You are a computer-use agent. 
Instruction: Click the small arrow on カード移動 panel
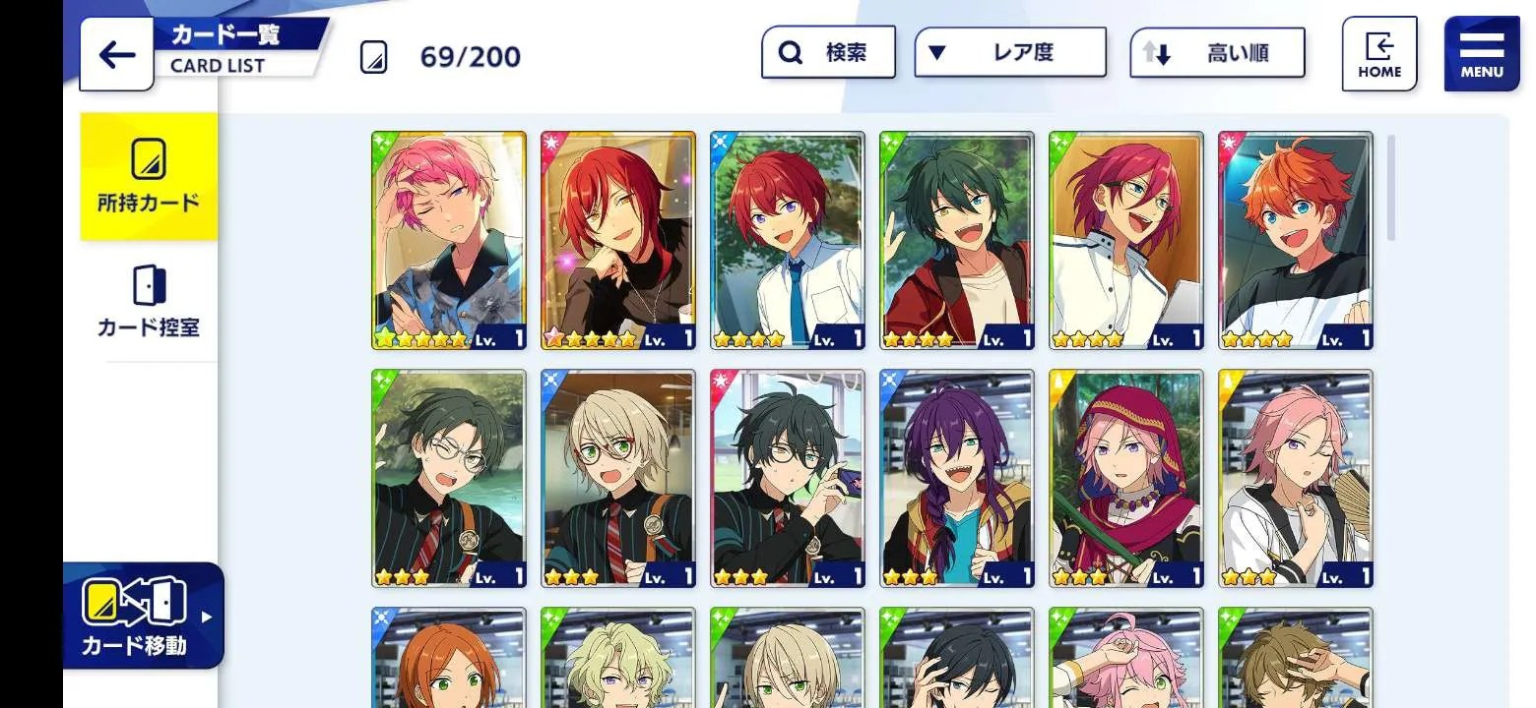(x=207, y=618)
